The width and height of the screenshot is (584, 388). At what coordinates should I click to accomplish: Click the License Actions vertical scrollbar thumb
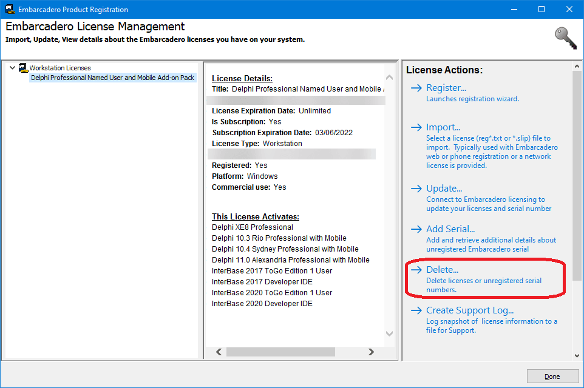[x=577, y=176]
